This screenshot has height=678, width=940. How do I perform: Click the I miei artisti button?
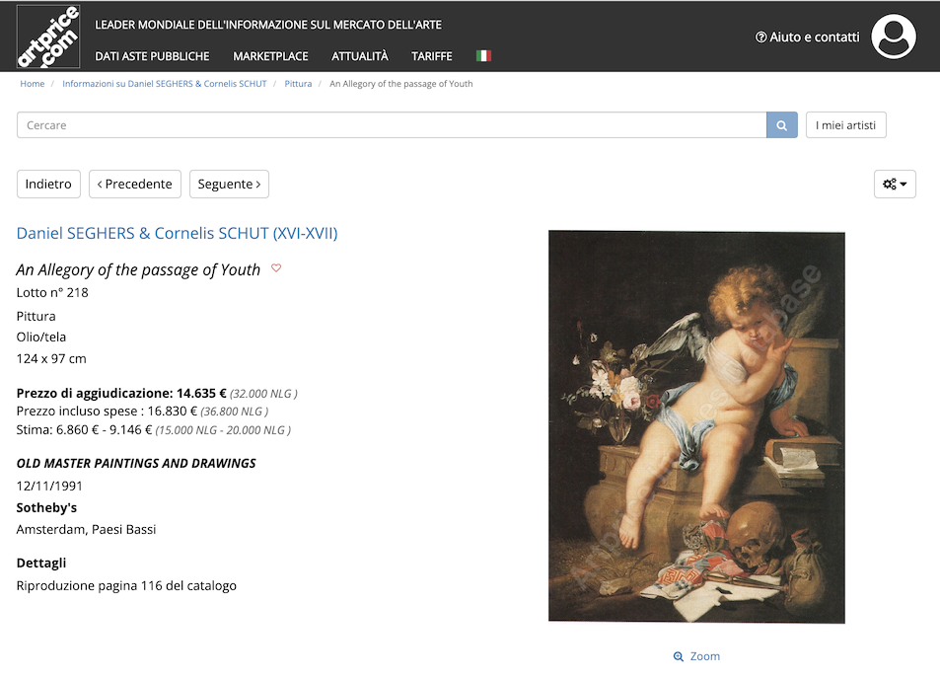[846, 124]
